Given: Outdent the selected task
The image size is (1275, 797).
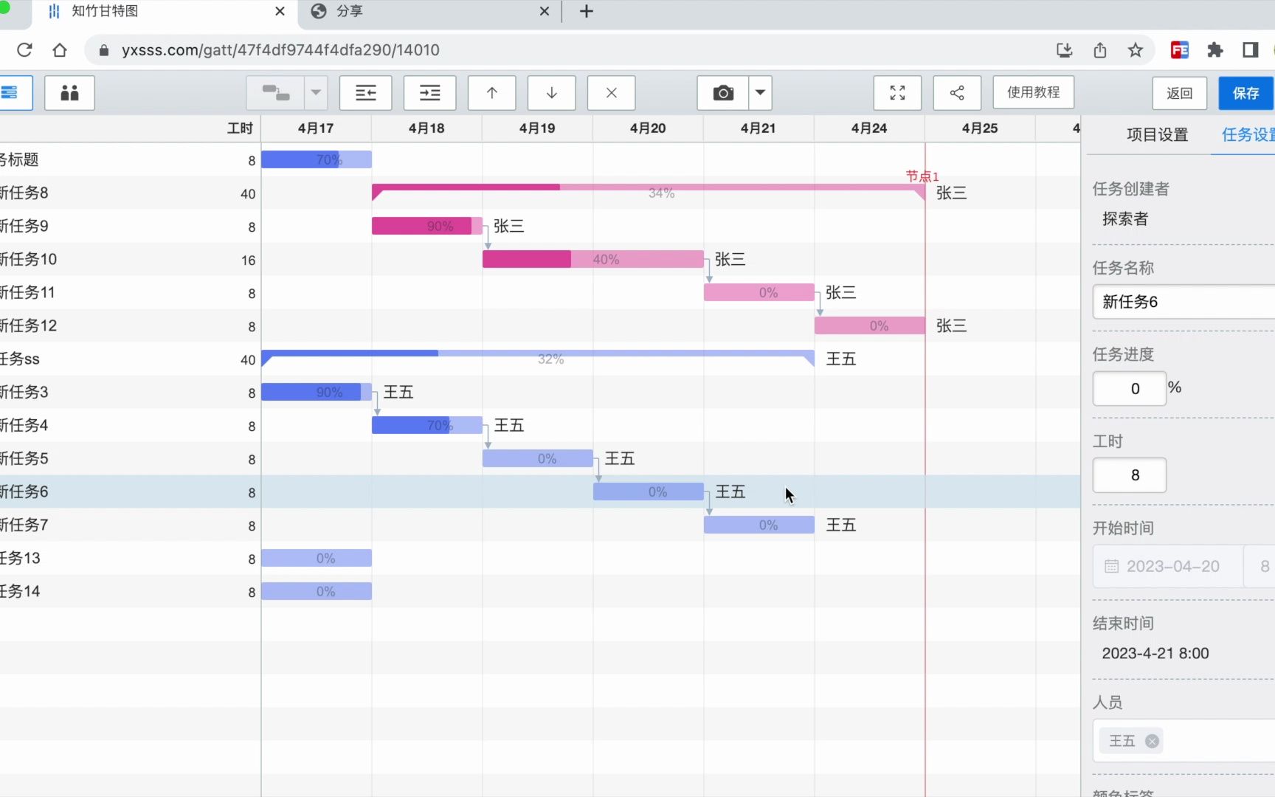Looking at the screenshot, I should [x=365, y=93].
